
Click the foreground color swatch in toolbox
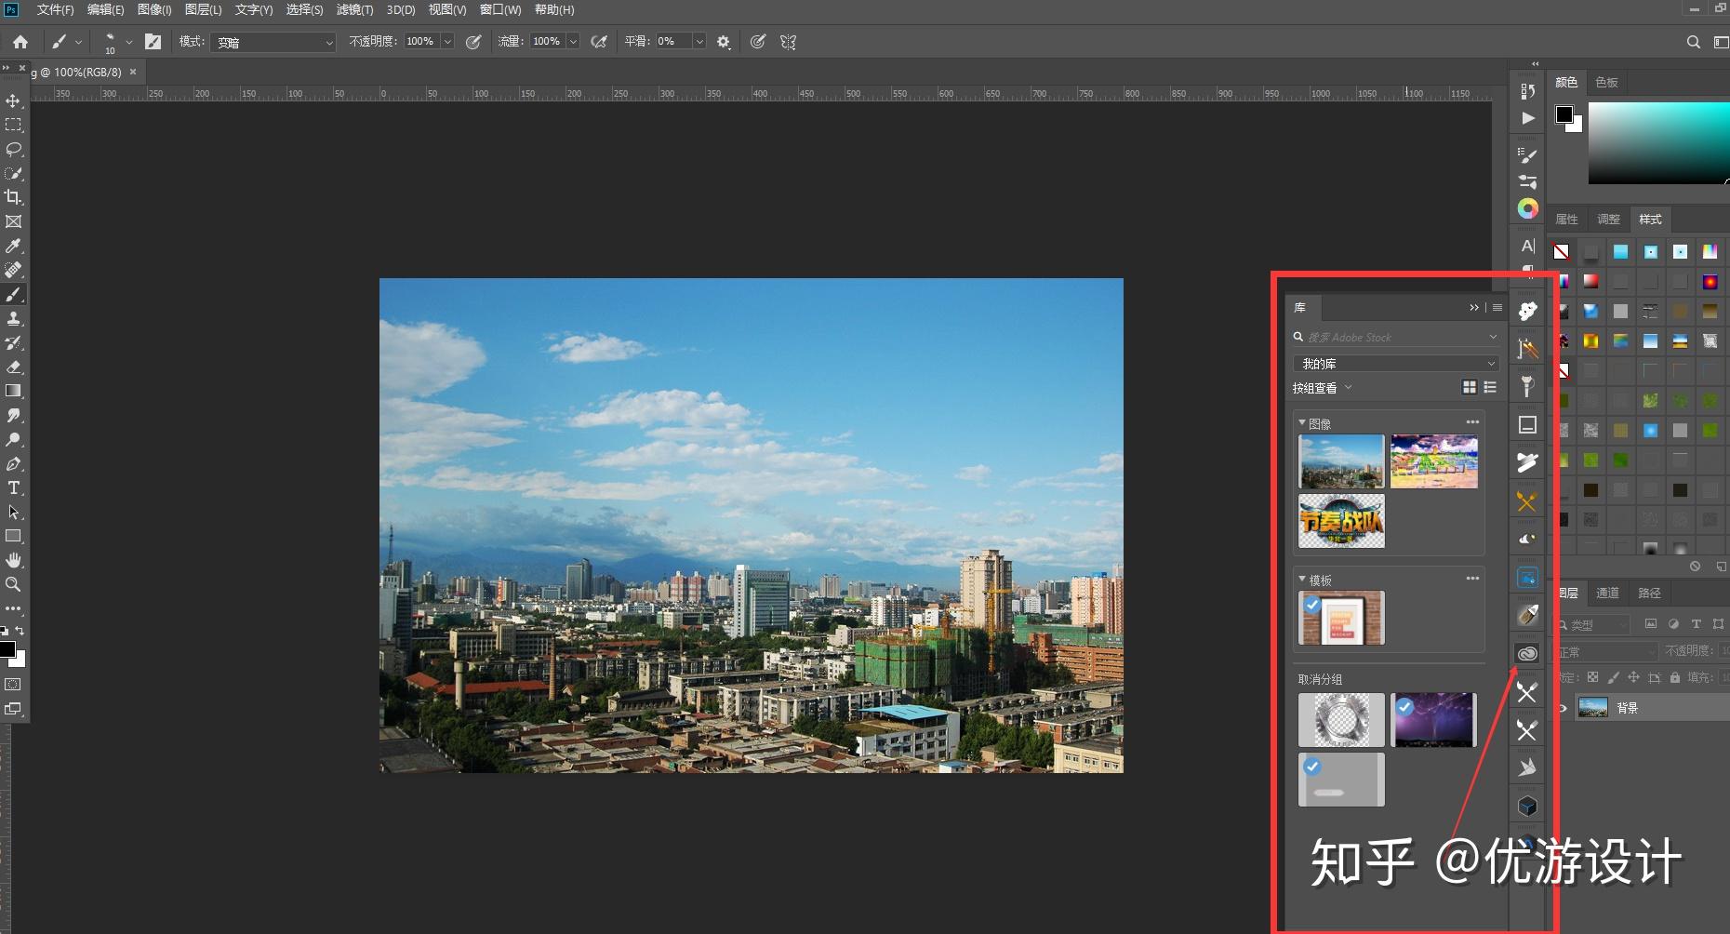click(7, 649)
